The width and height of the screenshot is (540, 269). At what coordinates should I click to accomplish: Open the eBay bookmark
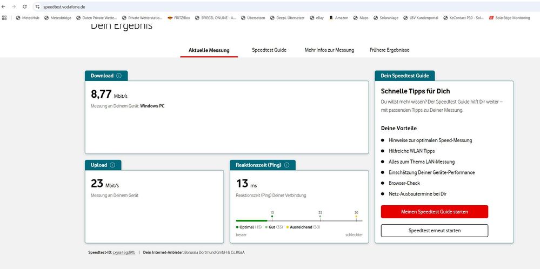[317, 18]
